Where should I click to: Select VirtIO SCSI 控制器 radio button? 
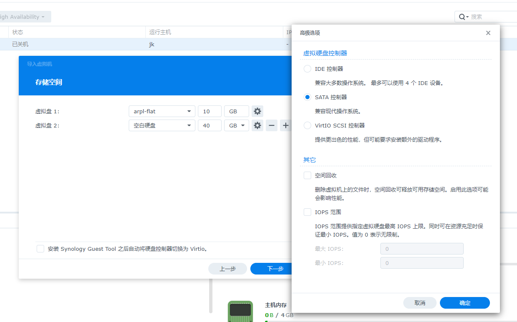pyautogui.click(x=307, y=125)
